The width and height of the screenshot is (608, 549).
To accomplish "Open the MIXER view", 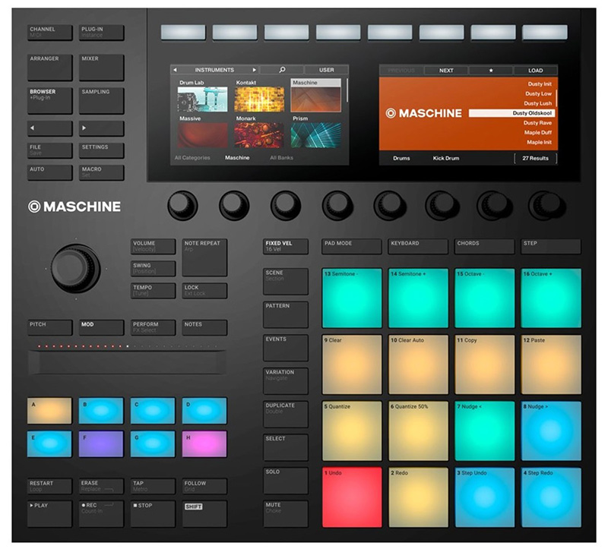I will tap(101, 68).
